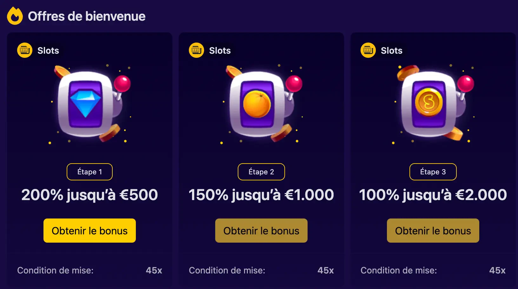
Task: Click the Slots icon on the Étape 3 card
Action: click(x=368, y=50)
